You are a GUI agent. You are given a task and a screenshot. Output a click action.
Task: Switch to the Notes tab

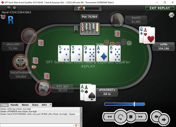[25, 105]
